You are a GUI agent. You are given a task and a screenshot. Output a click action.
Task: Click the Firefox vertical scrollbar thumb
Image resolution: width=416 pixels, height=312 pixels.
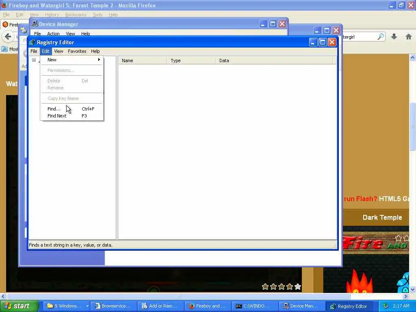coord(413,126)
